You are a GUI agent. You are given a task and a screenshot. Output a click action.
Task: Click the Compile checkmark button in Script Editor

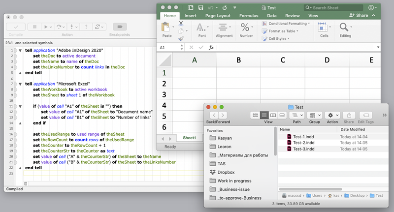coord(16,27)
